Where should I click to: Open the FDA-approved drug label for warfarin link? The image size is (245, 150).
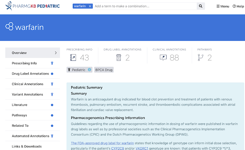pos(102,143)
